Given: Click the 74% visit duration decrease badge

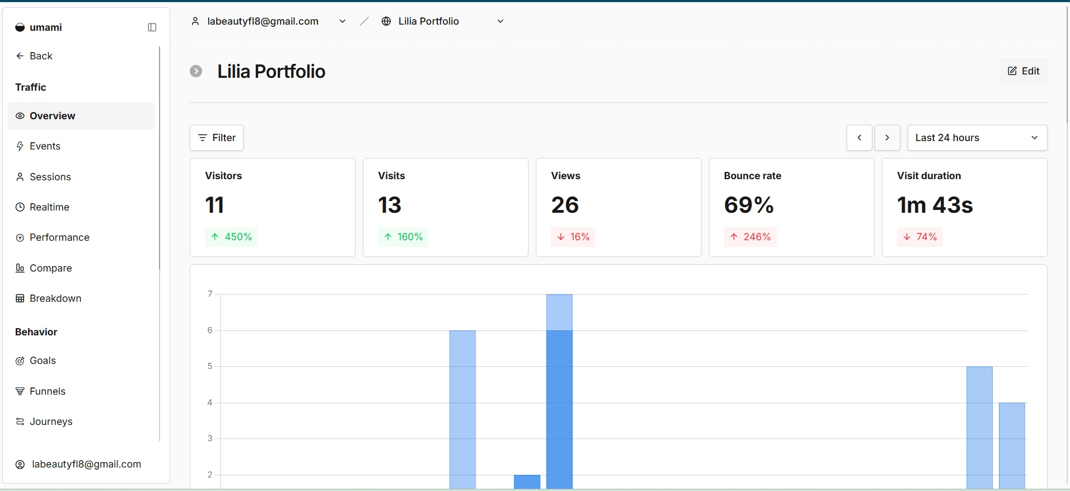Looking at the screenshot, I should (920, 237).
